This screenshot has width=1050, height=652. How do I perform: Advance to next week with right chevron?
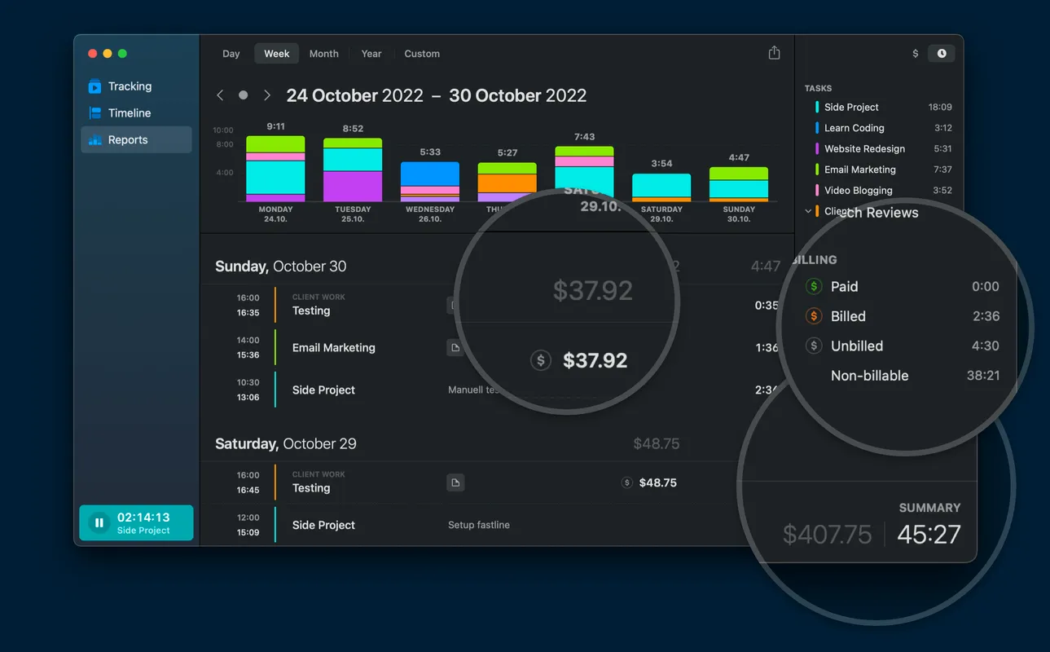tap(266, 95)
